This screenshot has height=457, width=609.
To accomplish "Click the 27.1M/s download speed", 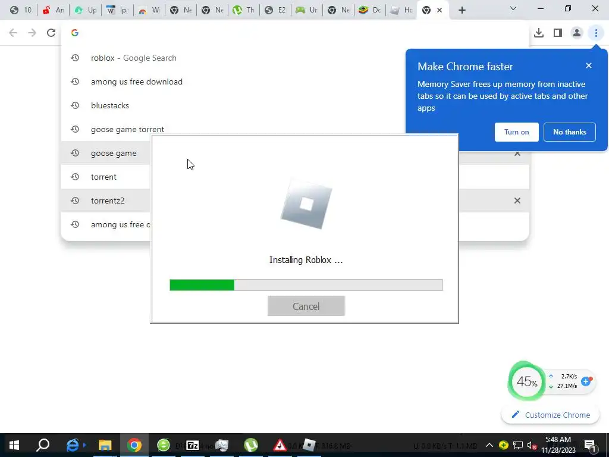I will tap(567, 386).
